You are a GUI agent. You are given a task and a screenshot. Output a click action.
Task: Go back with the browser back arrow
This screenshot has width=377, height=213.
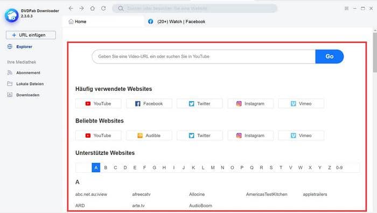71,9
